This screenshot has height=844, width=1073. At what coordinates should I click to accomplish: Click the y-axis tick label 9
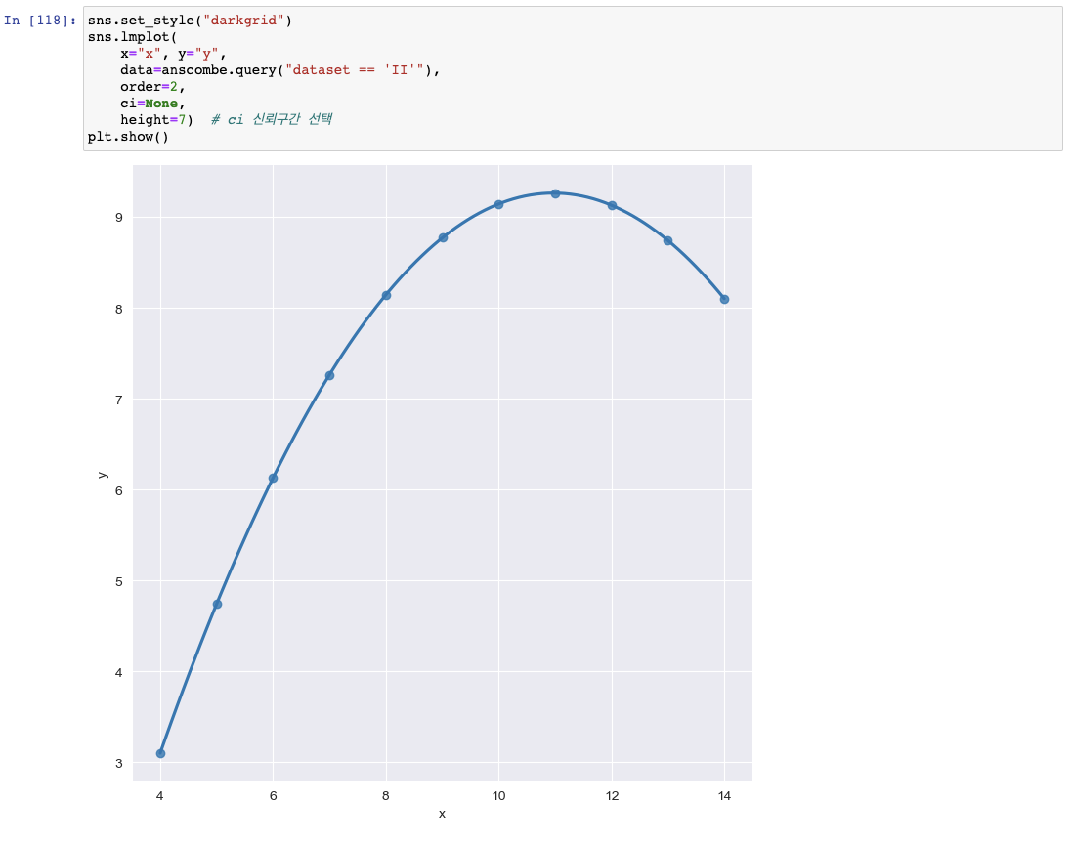[x=119, y=218]
